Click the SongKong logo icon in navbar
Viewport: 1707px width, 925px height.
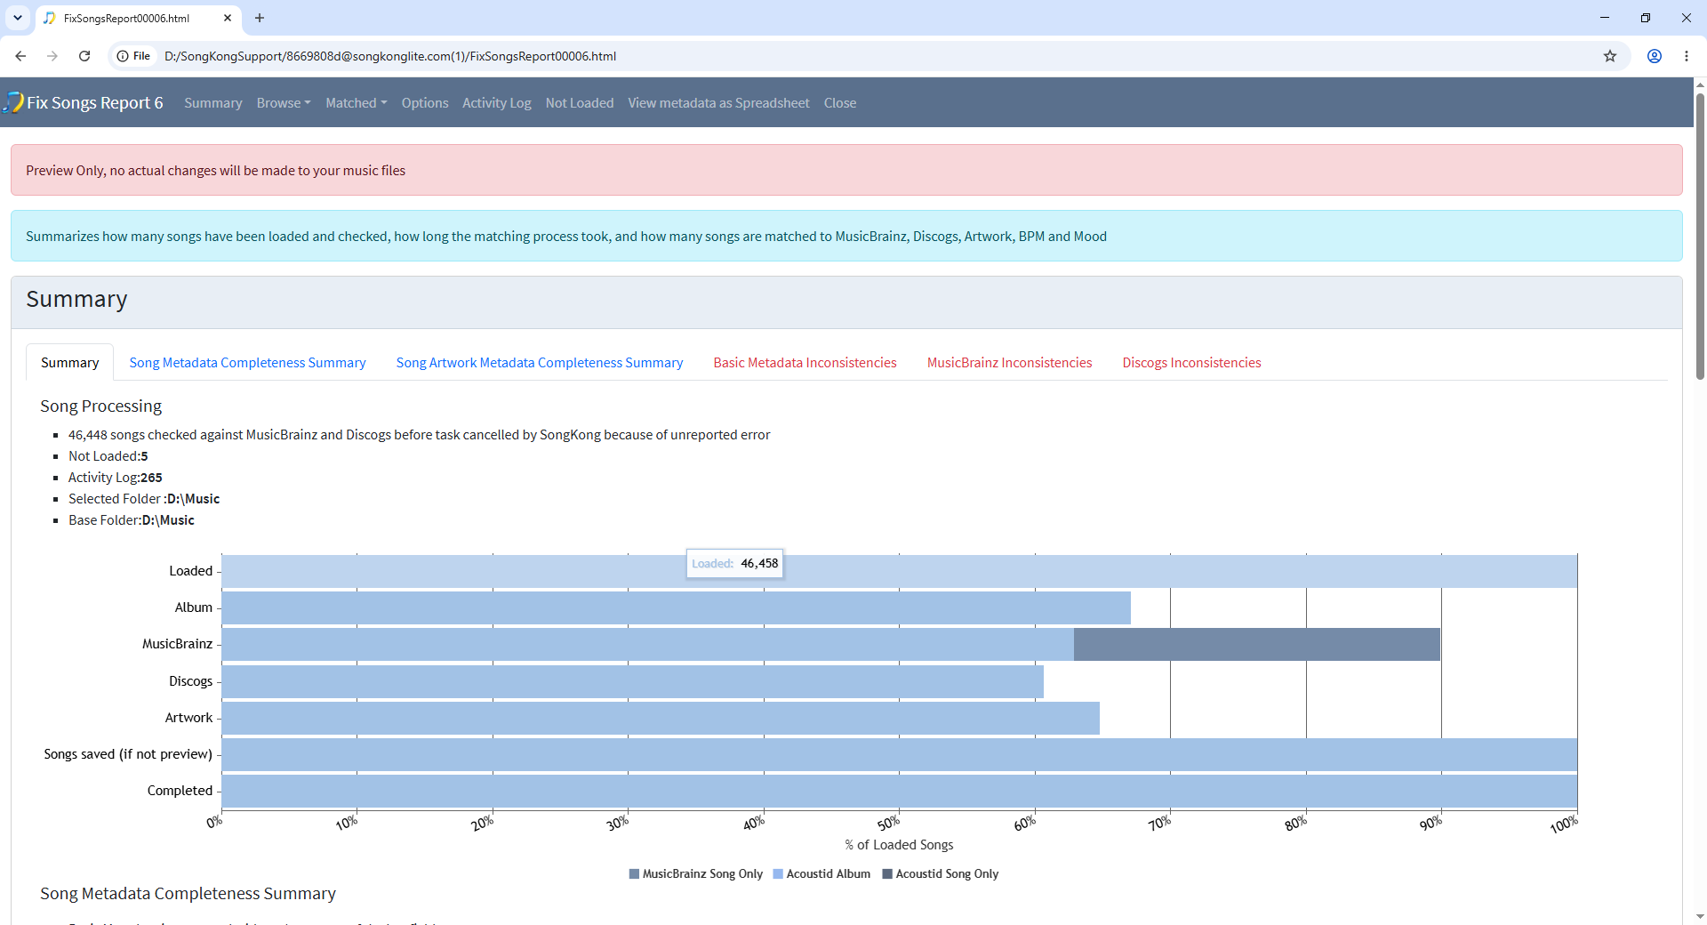click(12, 102)
